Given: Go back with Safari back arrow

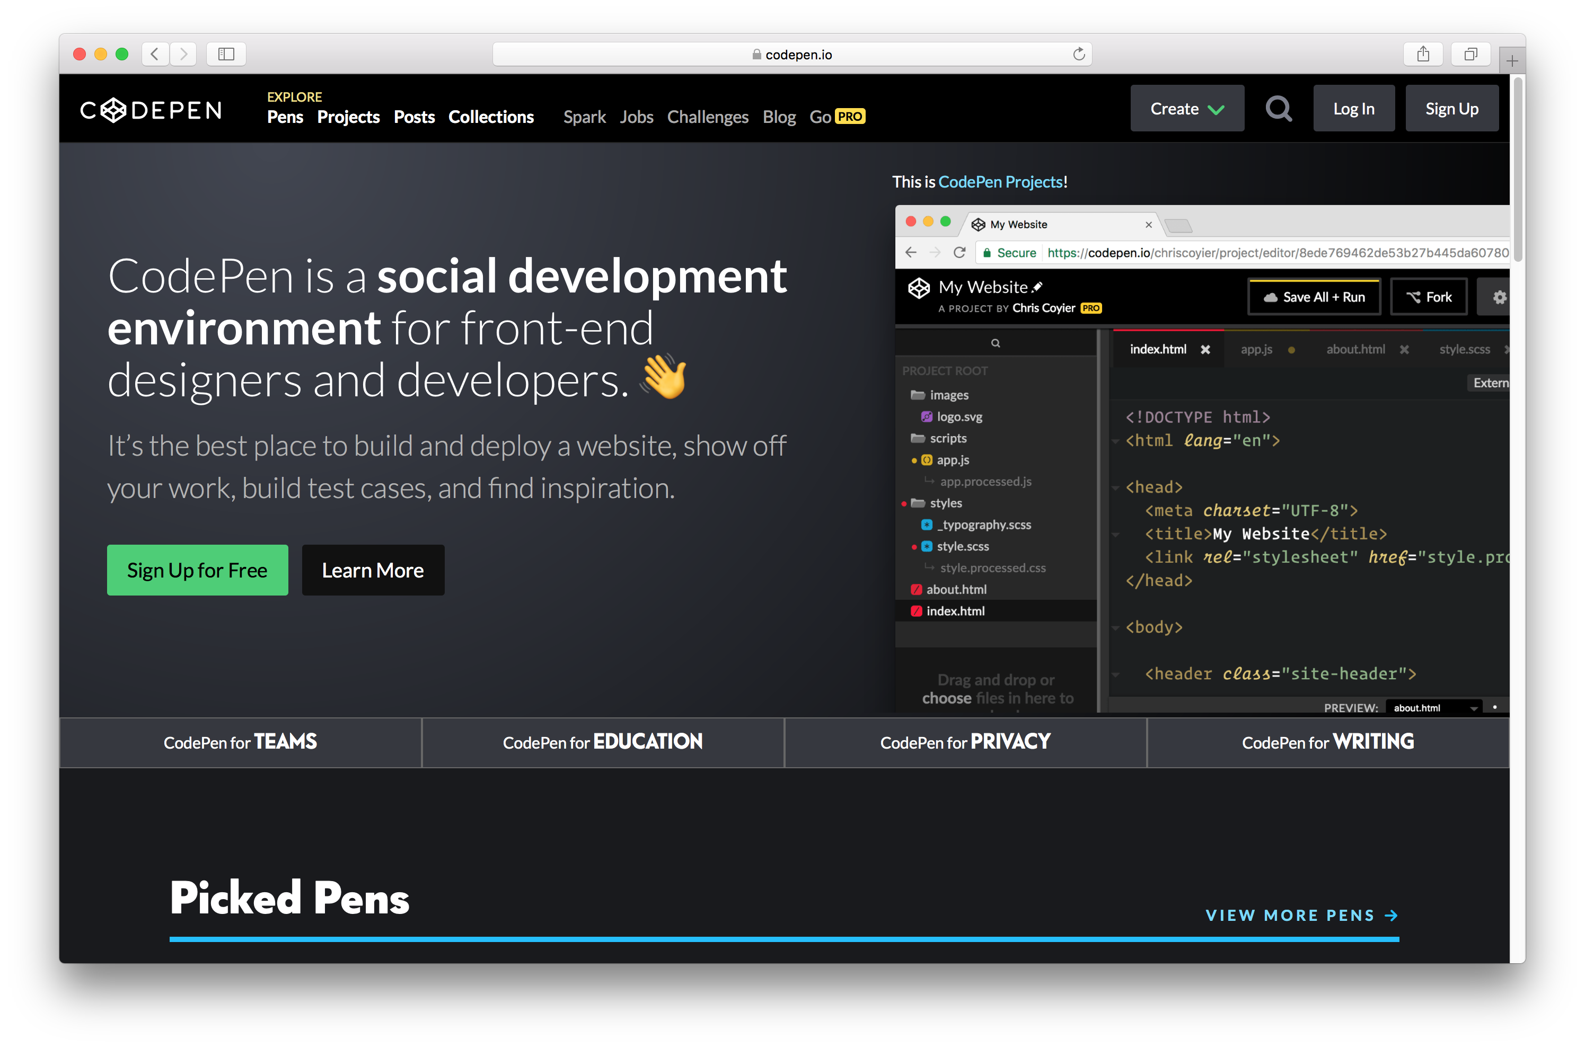Looking at the screenshot, I should coord(154,54).
